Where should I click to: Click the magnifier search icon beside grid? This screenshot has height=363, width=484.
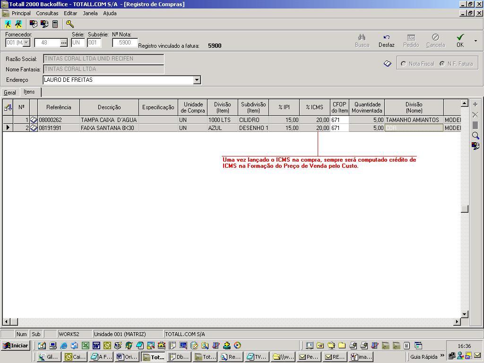coord(475,136)
